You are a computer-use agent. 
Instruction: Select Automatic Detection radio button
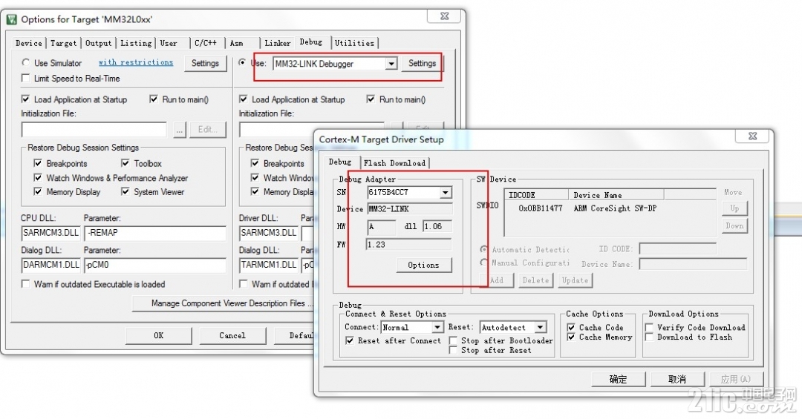483,249
